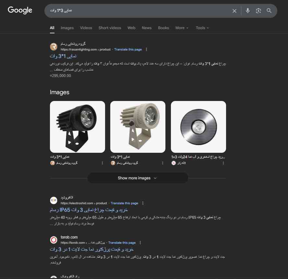Expand the More search filters dropdown
The image size is (288, 279).
(x=182, y=28)
